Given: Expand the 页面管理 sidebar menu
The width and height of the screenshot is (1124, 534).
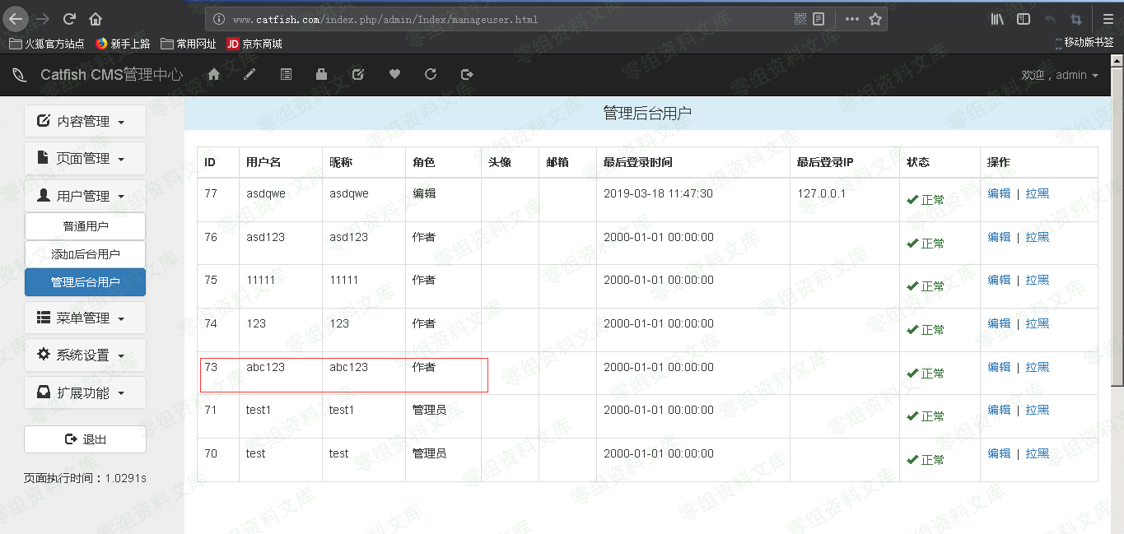Looking at the screenshot, I should point(85,158).
